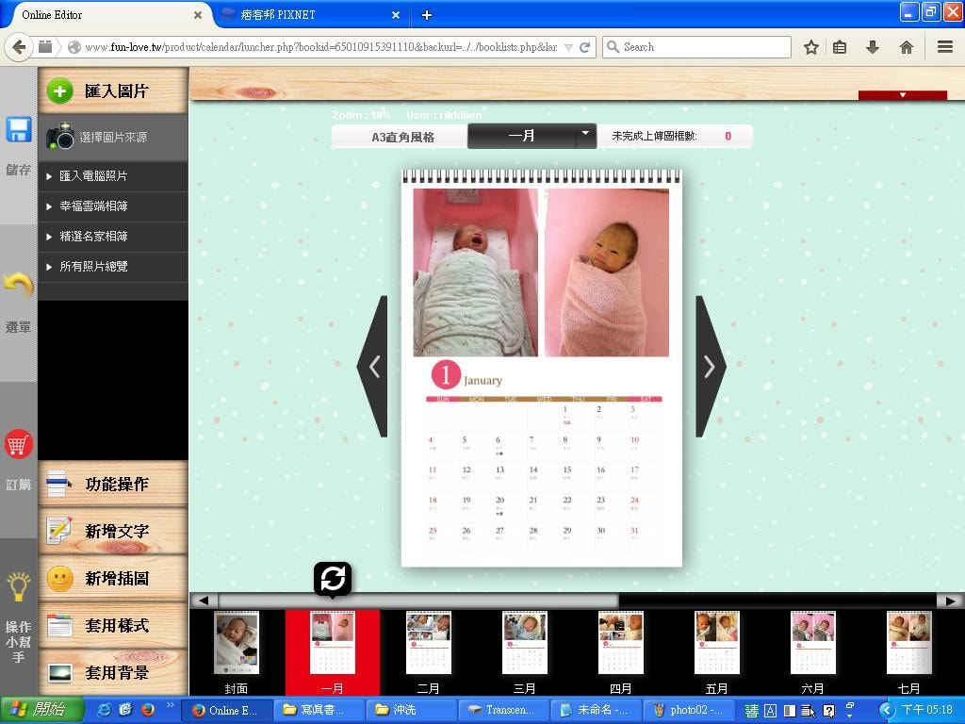This screenshot has width=965, height=724.
Task: Select the 五月 page thumbnail
Action: [x=717, y=643]
